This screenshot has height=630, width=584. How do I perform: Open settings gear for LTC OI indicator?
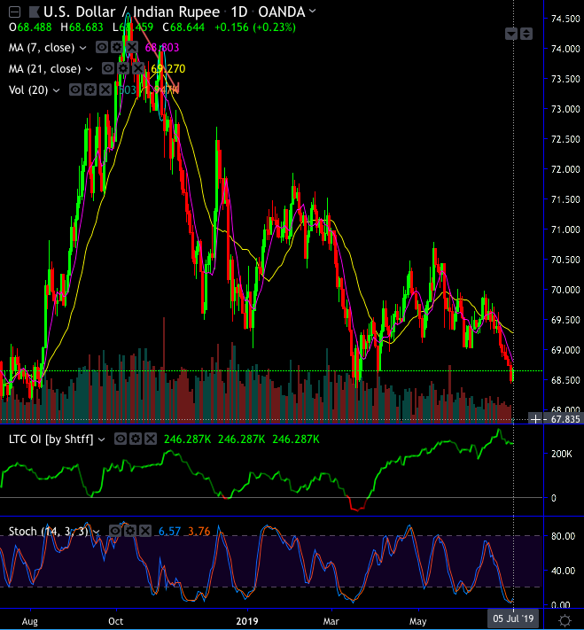coord(136,439)
